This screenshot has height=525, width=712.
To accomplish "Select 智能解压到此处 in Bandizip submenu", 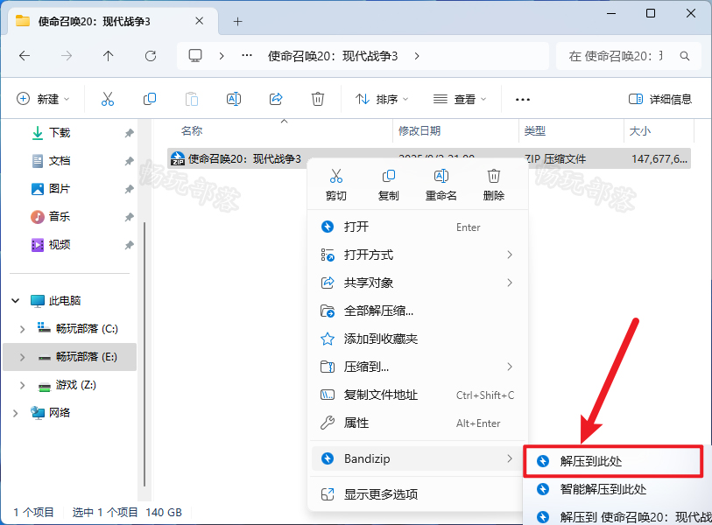I will coord(618,489).
